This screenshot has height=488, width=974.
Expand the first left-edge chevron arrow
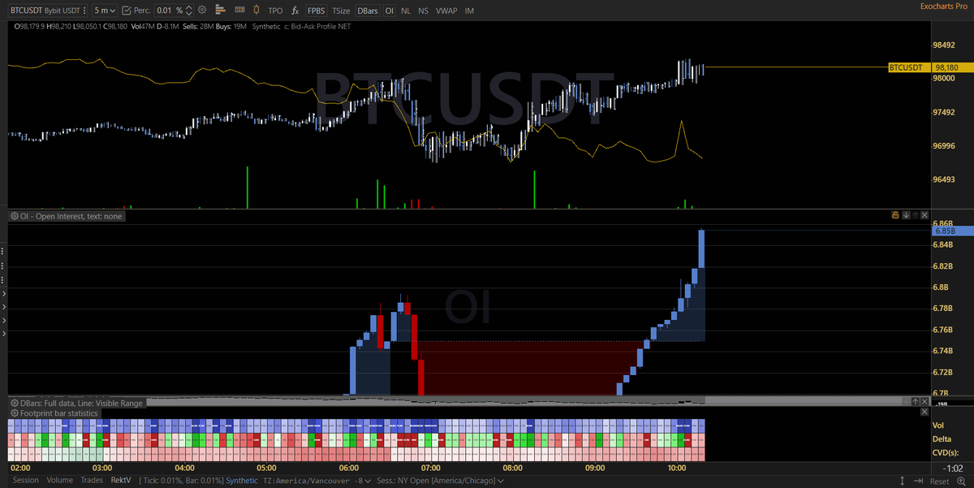(4, 294)
